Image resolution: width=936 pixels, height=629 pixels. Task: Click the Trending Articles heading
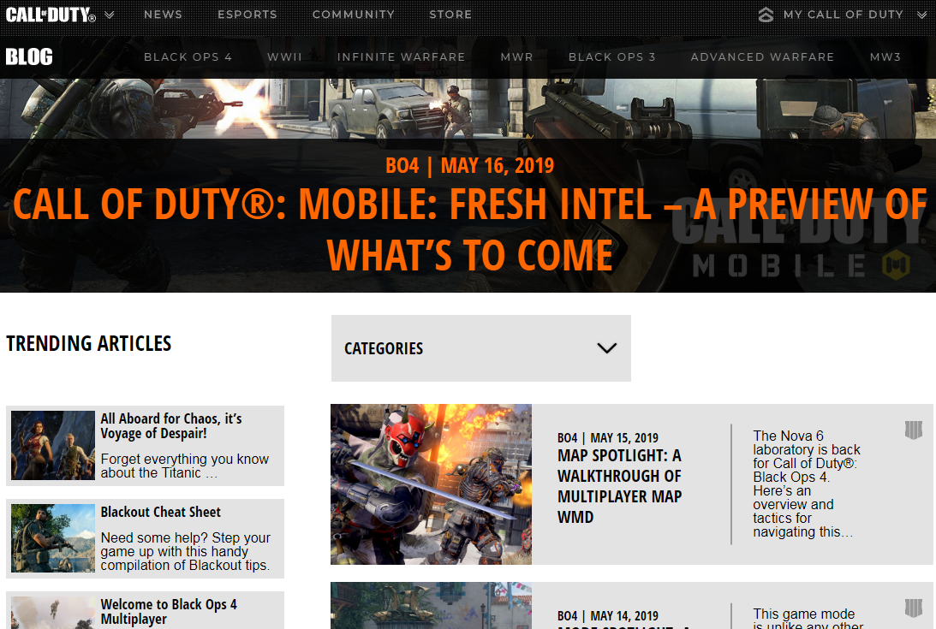click(88, 343)
